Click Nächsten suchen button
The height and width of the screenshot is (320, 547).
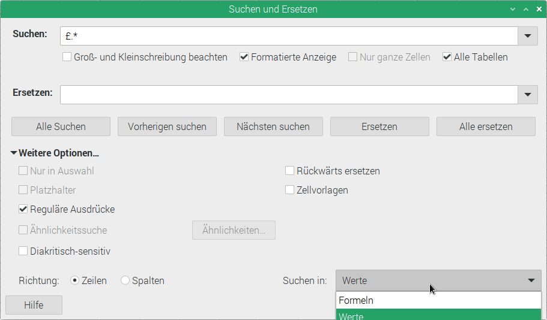273,126
